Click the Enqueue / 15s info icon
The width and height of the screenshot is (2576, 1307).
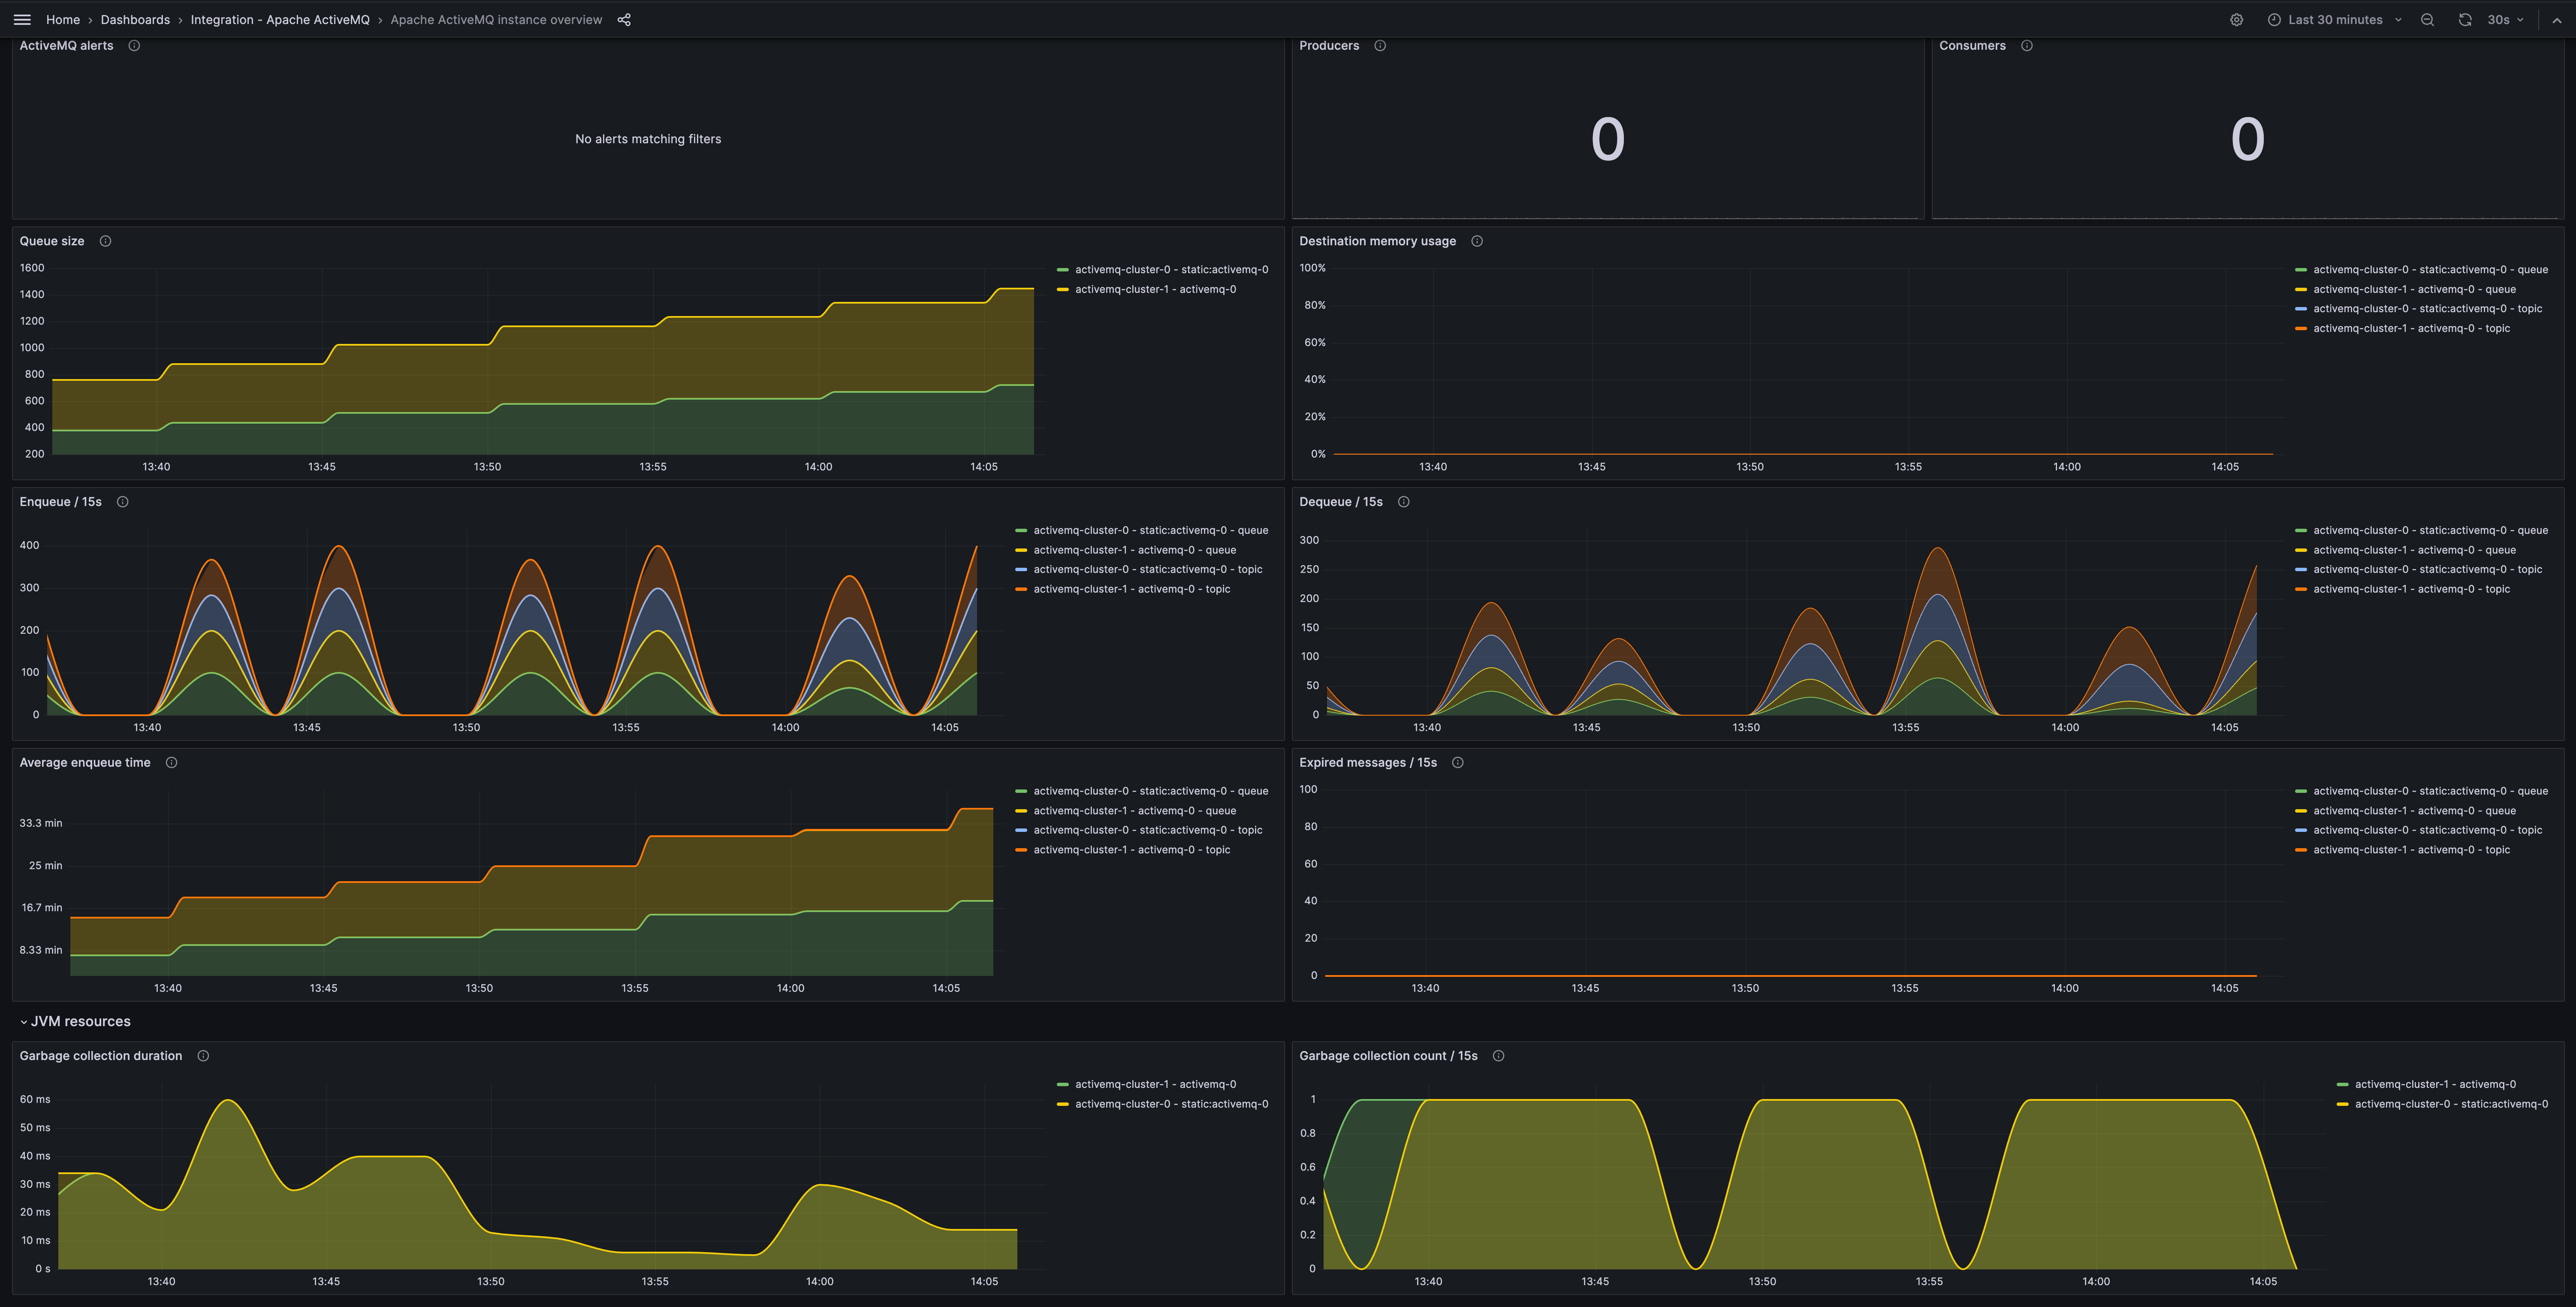(122, 501)
